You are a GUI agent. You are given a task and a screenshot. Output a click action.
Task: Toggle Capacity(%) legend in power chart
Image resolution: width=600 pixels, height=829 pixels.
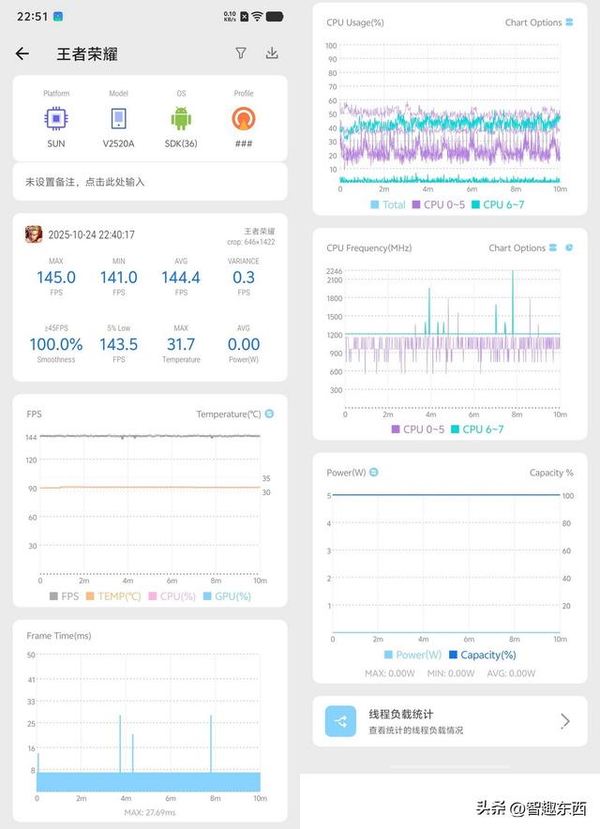pos(483,655)
